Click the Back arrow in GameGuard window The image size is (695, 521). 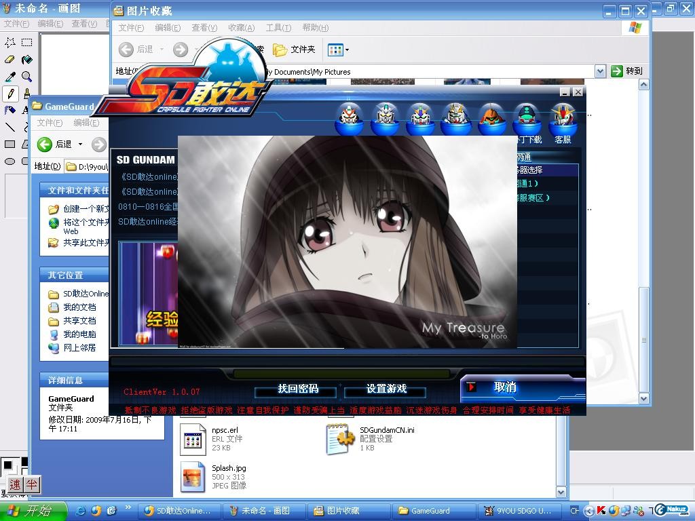pyautogui.click(x=44, y=144)
